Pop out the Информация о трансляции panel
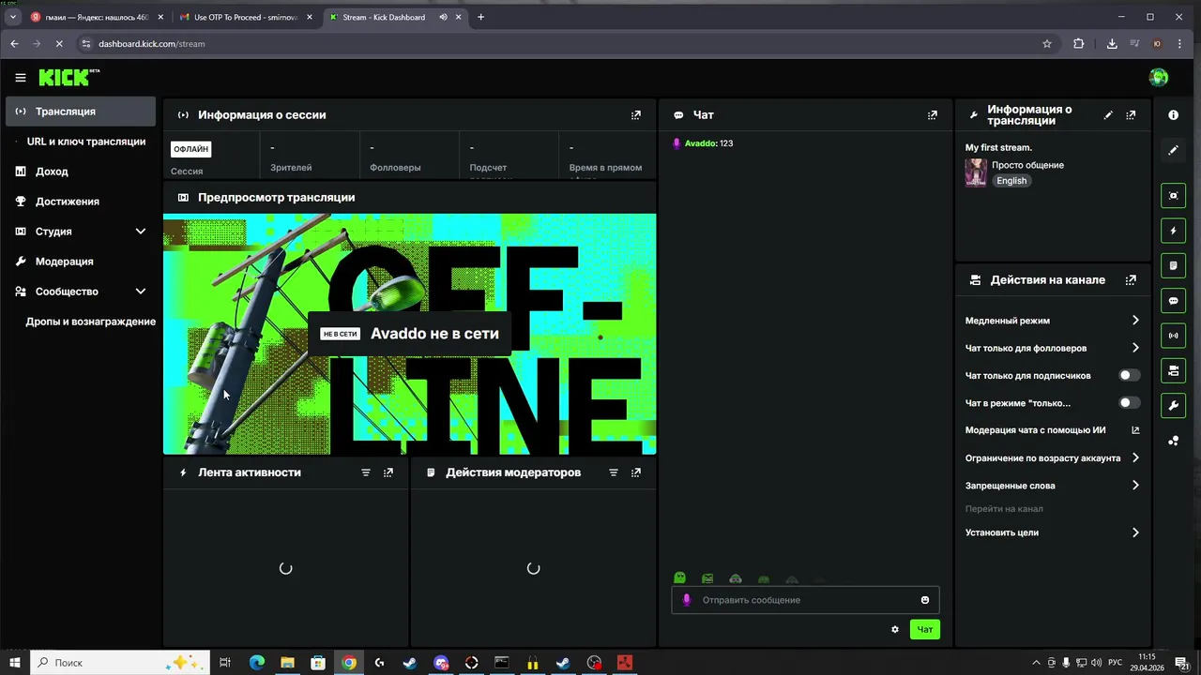 coord(1131,115)
